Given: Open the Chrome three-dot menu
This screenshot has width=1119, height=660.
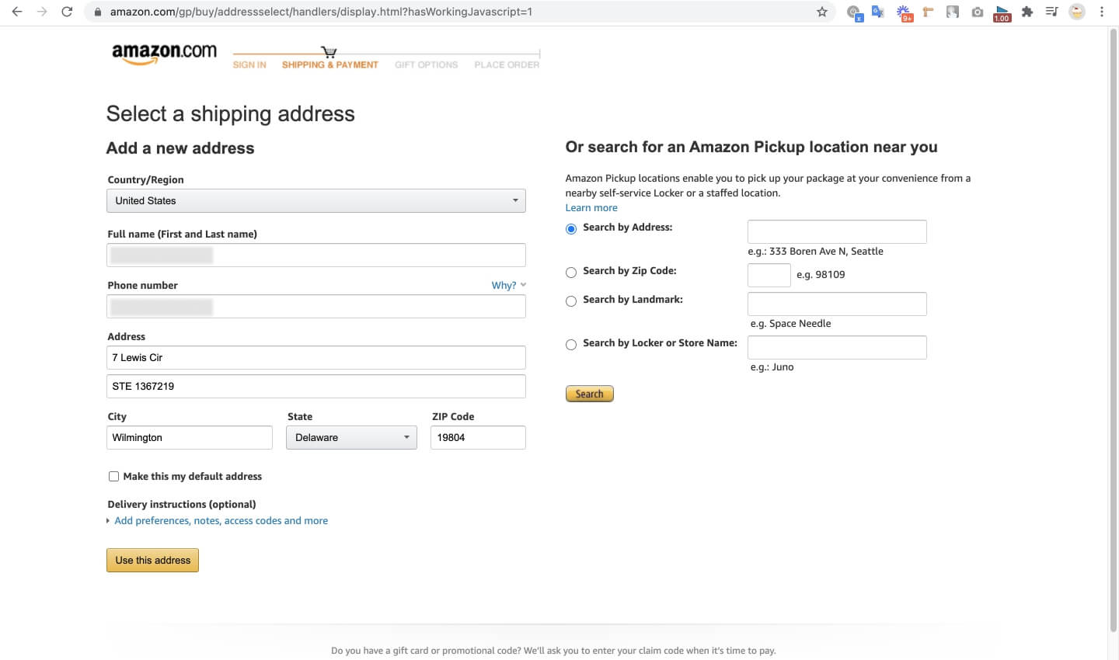Looking at the screenshot, I should (1102, 12).
